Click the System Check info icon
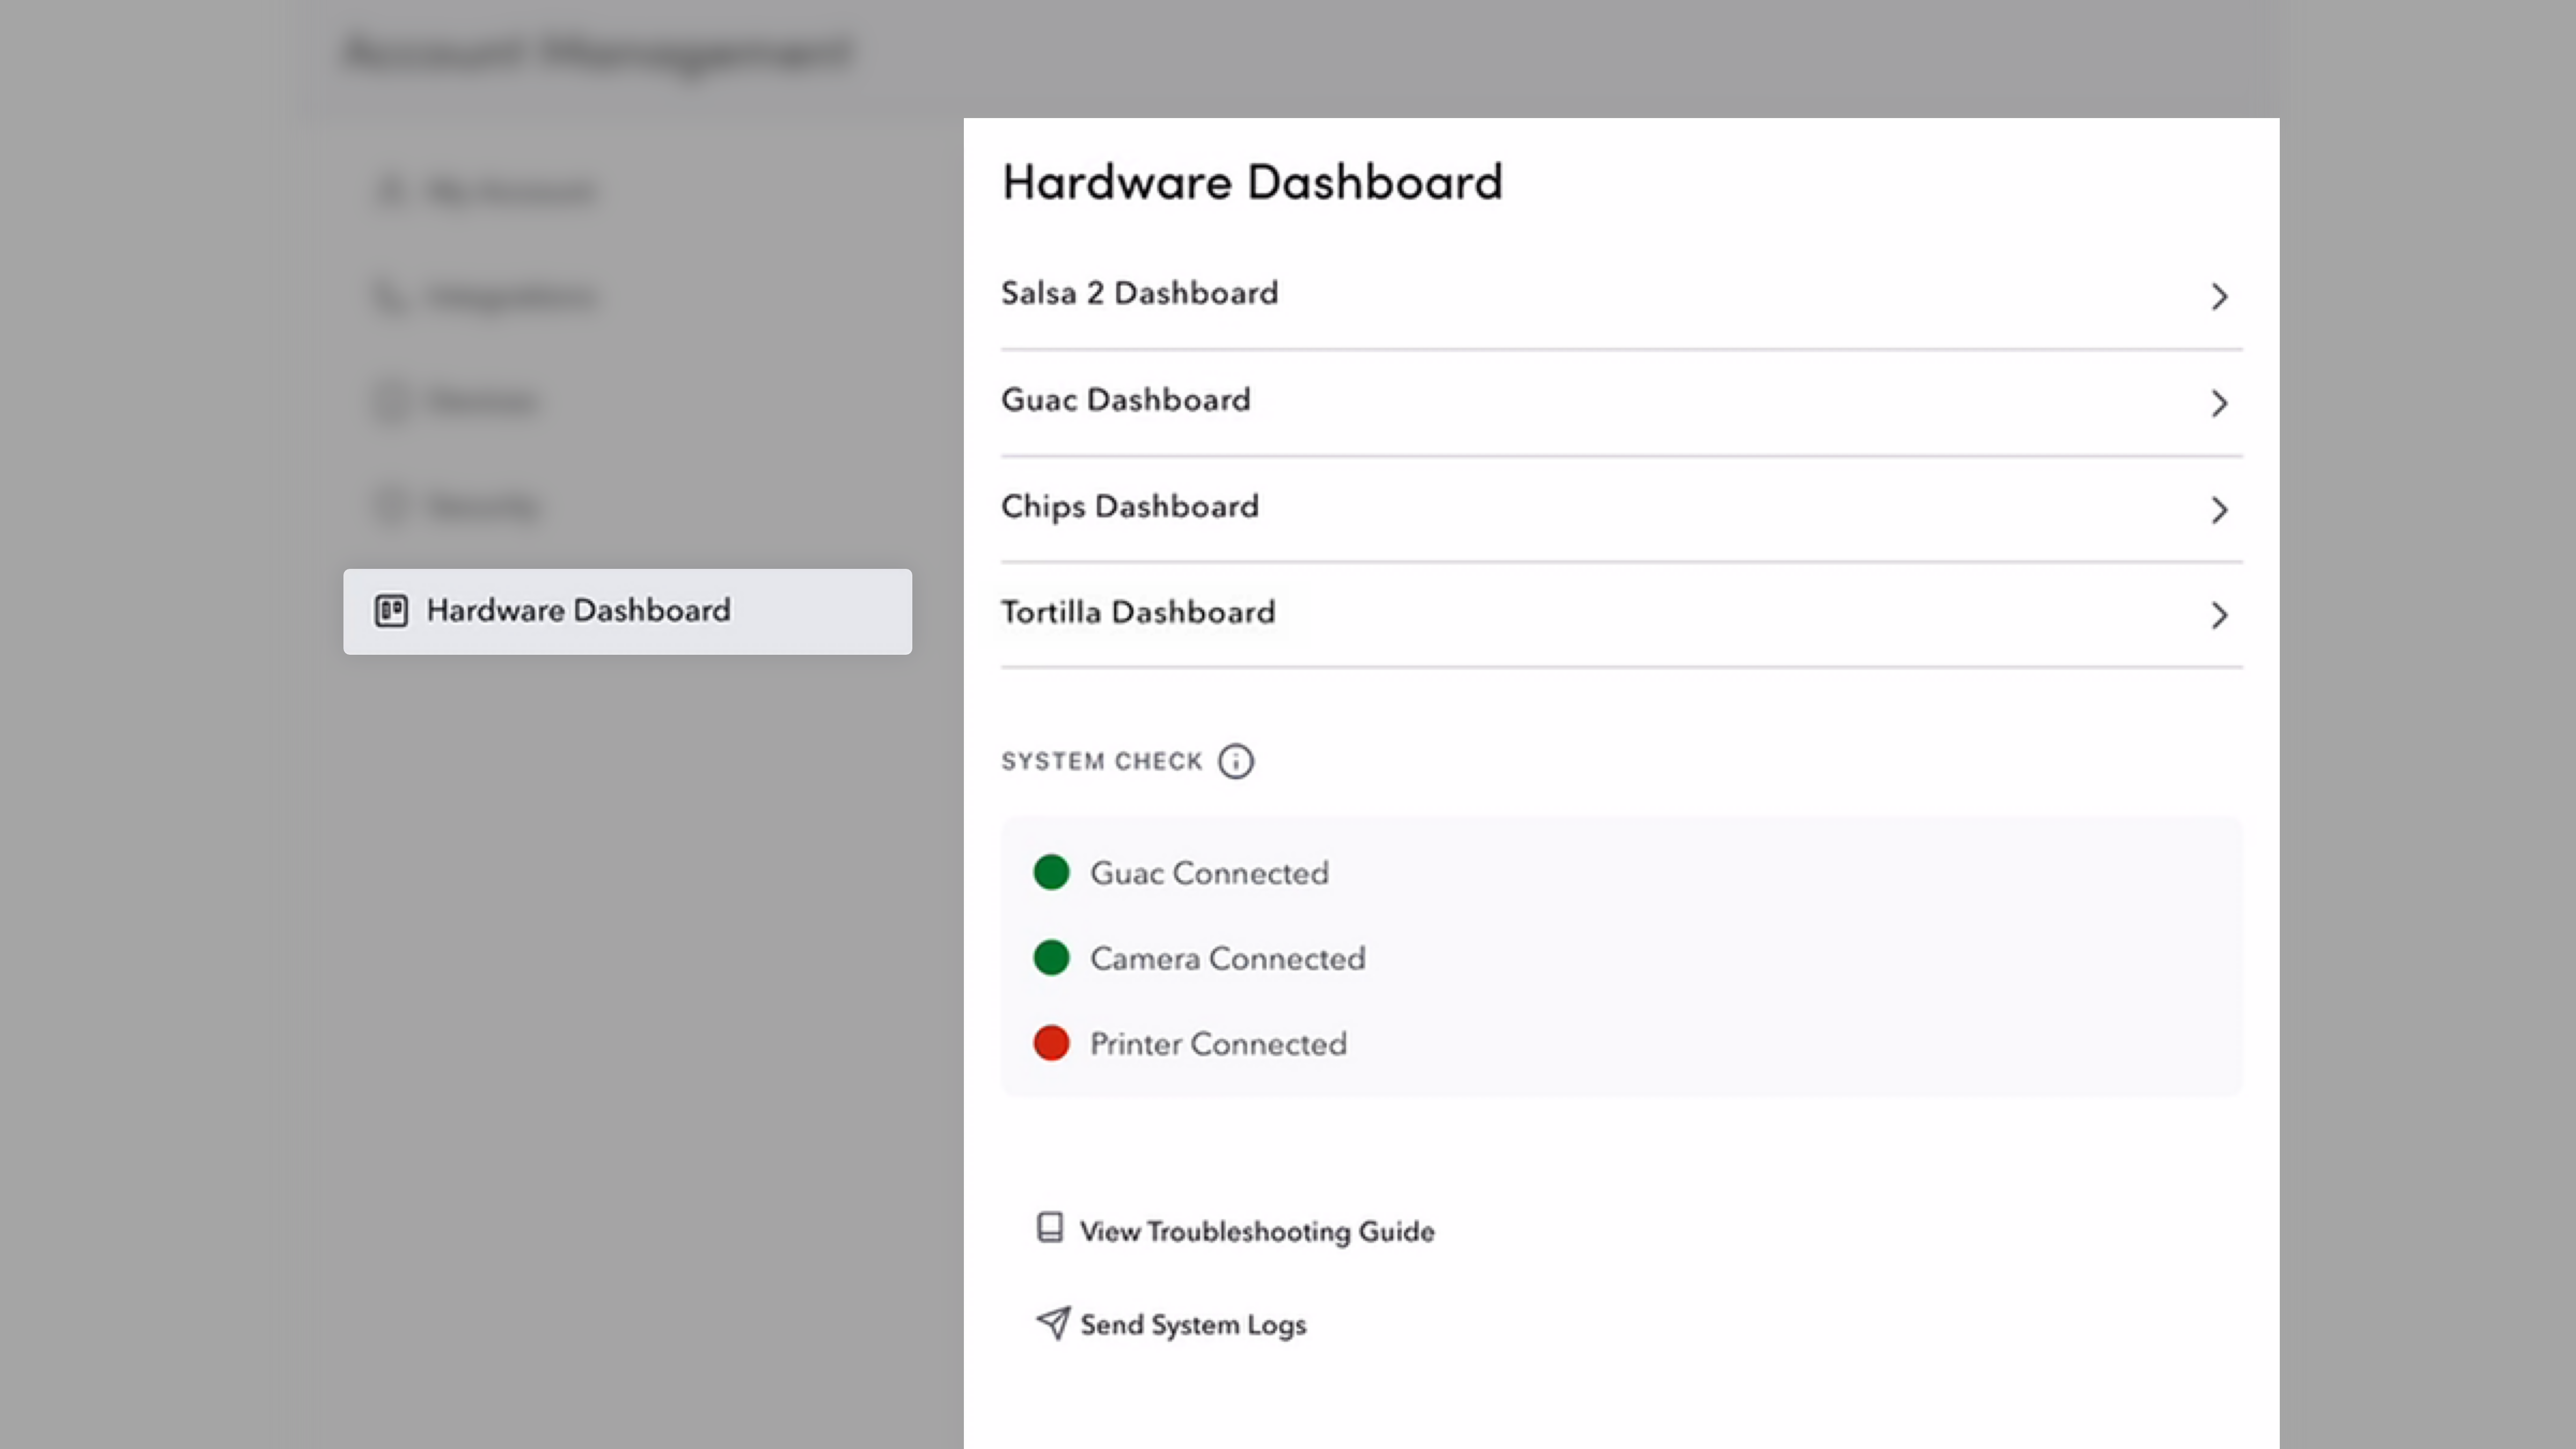This screenshot has width=2576, height=1449. (x=1236, y=761)
